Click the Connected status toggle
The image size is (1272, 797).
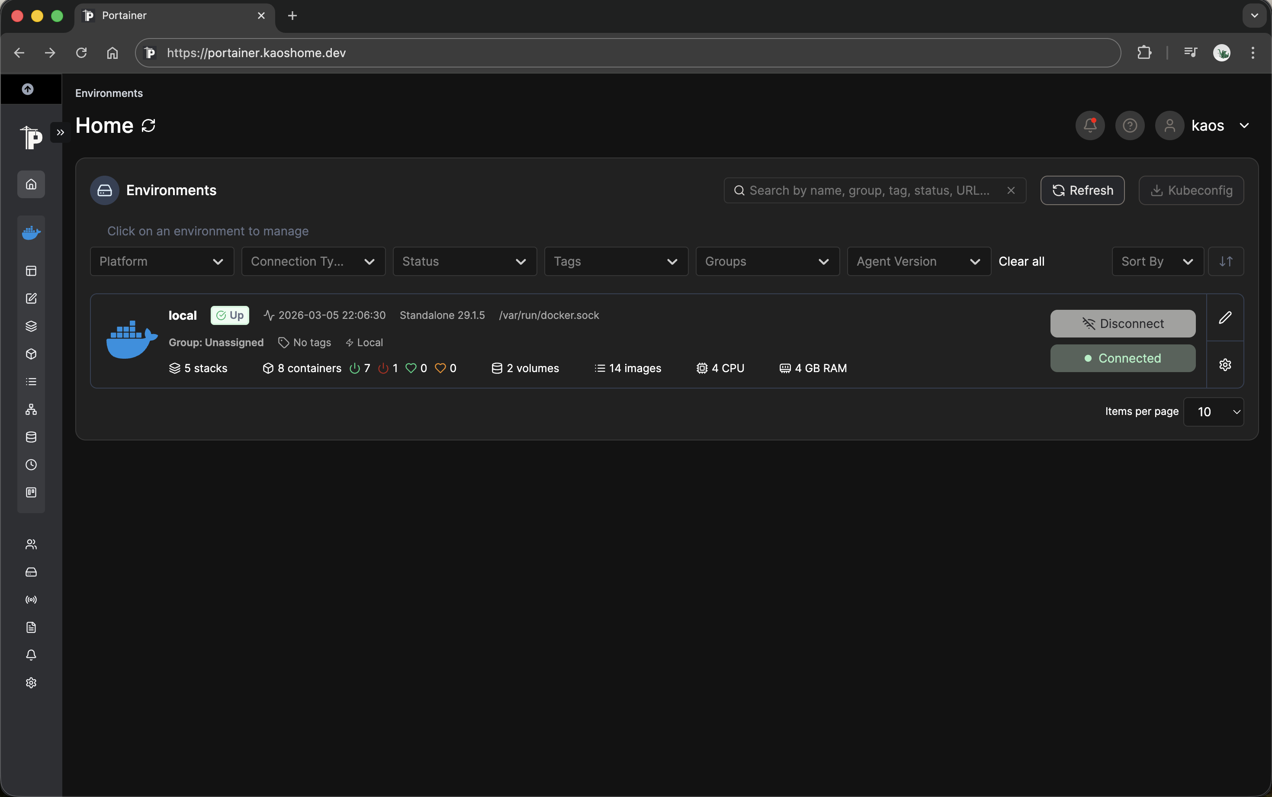click(x=1122, y=358)
